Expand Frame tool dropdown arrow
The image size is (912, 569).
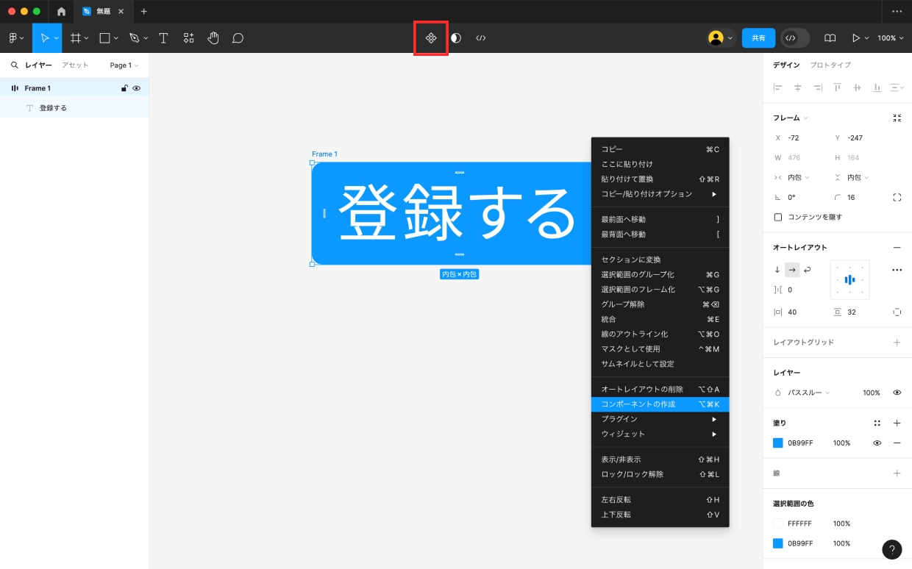click(87, 38)
